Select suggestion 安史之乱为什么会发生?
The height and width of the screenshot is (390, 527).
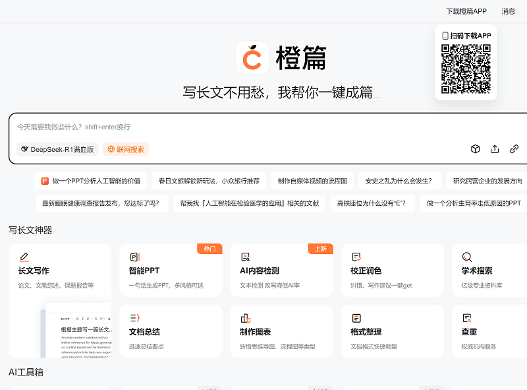click(399, 181)
